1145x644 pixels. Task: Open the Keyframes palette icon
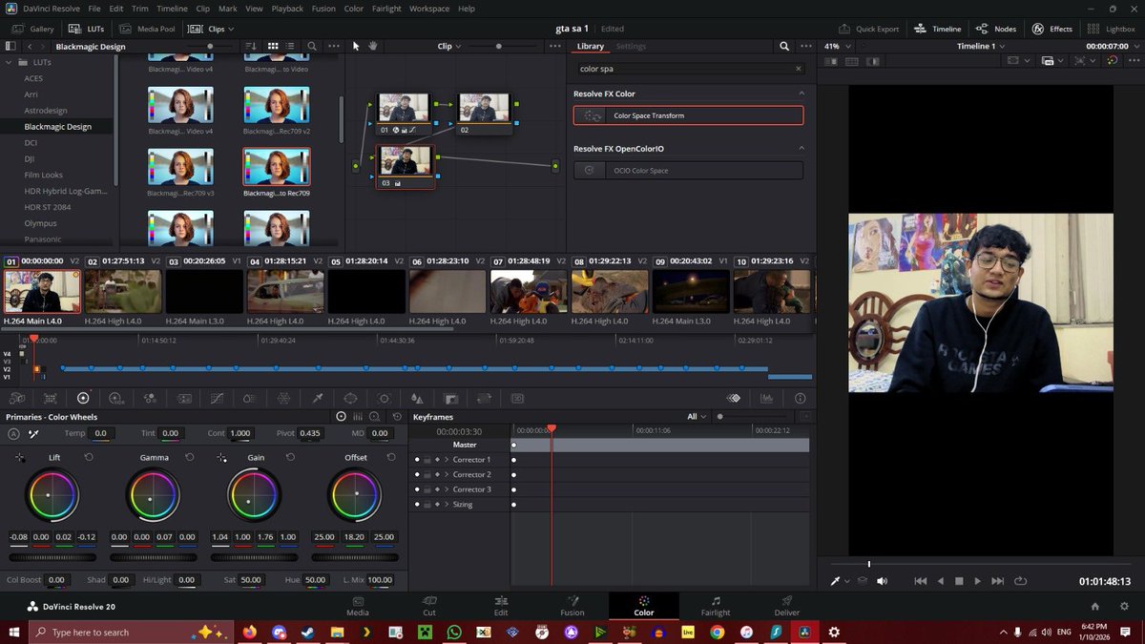(x=734, y=398)
